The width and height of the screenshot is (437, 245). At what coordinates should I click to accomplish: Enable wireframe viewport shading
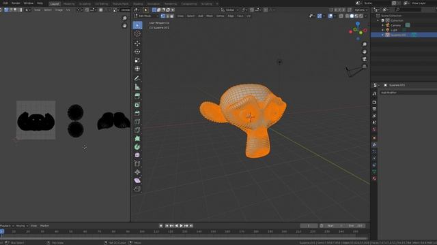click(x=348, y=16)
